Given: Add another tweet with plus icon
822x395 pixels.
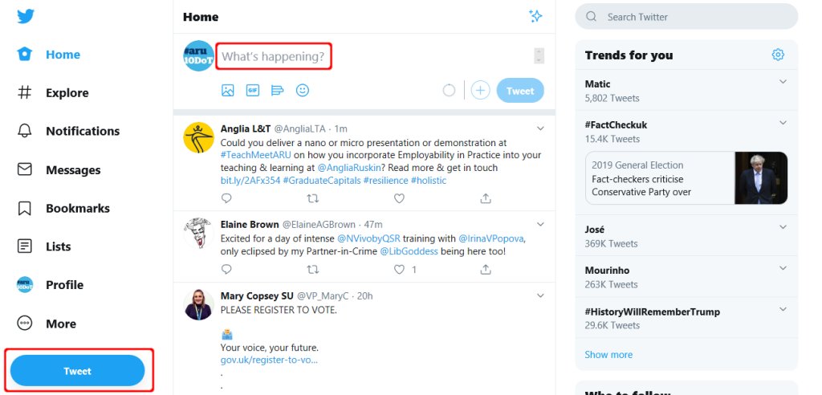Looking at the screenshot, I should 480,90.
